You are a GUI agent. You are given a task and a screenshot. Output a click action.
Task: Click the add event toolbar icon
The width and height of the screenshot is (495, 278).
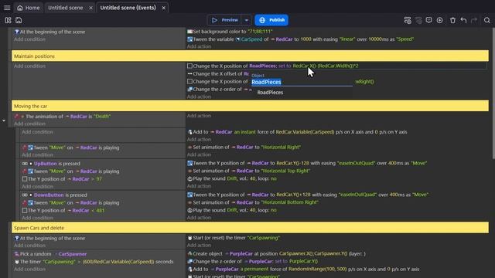408,20
